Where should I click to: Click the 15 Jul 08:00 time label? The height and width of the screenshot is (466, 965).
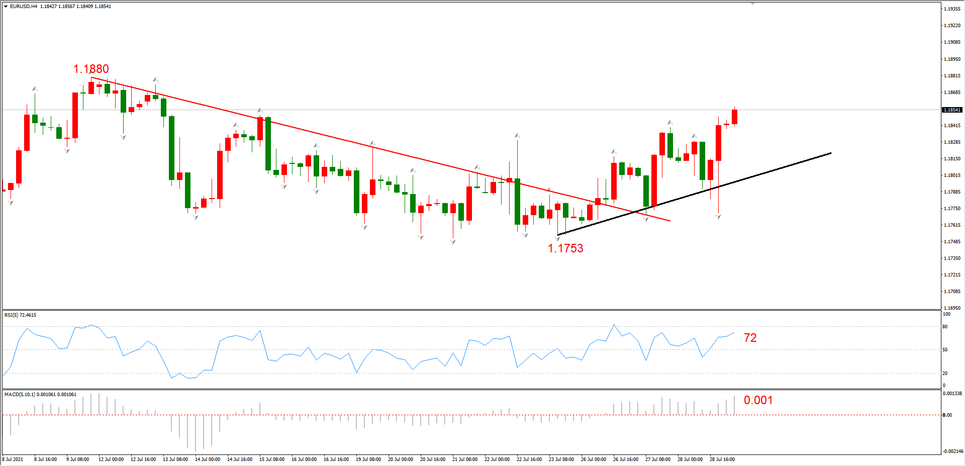(272, 459)
